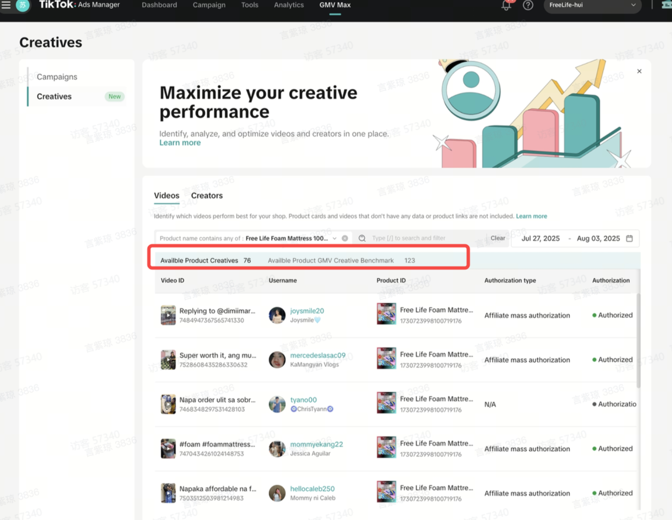The width and height of the screenshot is (672, 520).
Task: Go to the Dashboard menu
Action: pos(159,5)
